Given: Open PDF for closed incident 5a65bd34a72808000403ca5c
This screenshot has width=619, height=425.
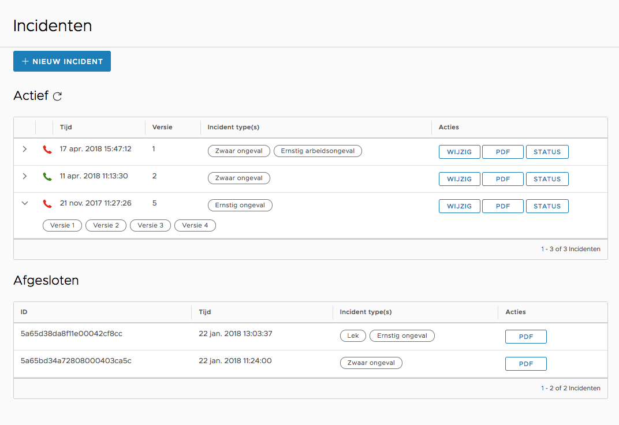Looking at the screenshot, I should 525,364.
